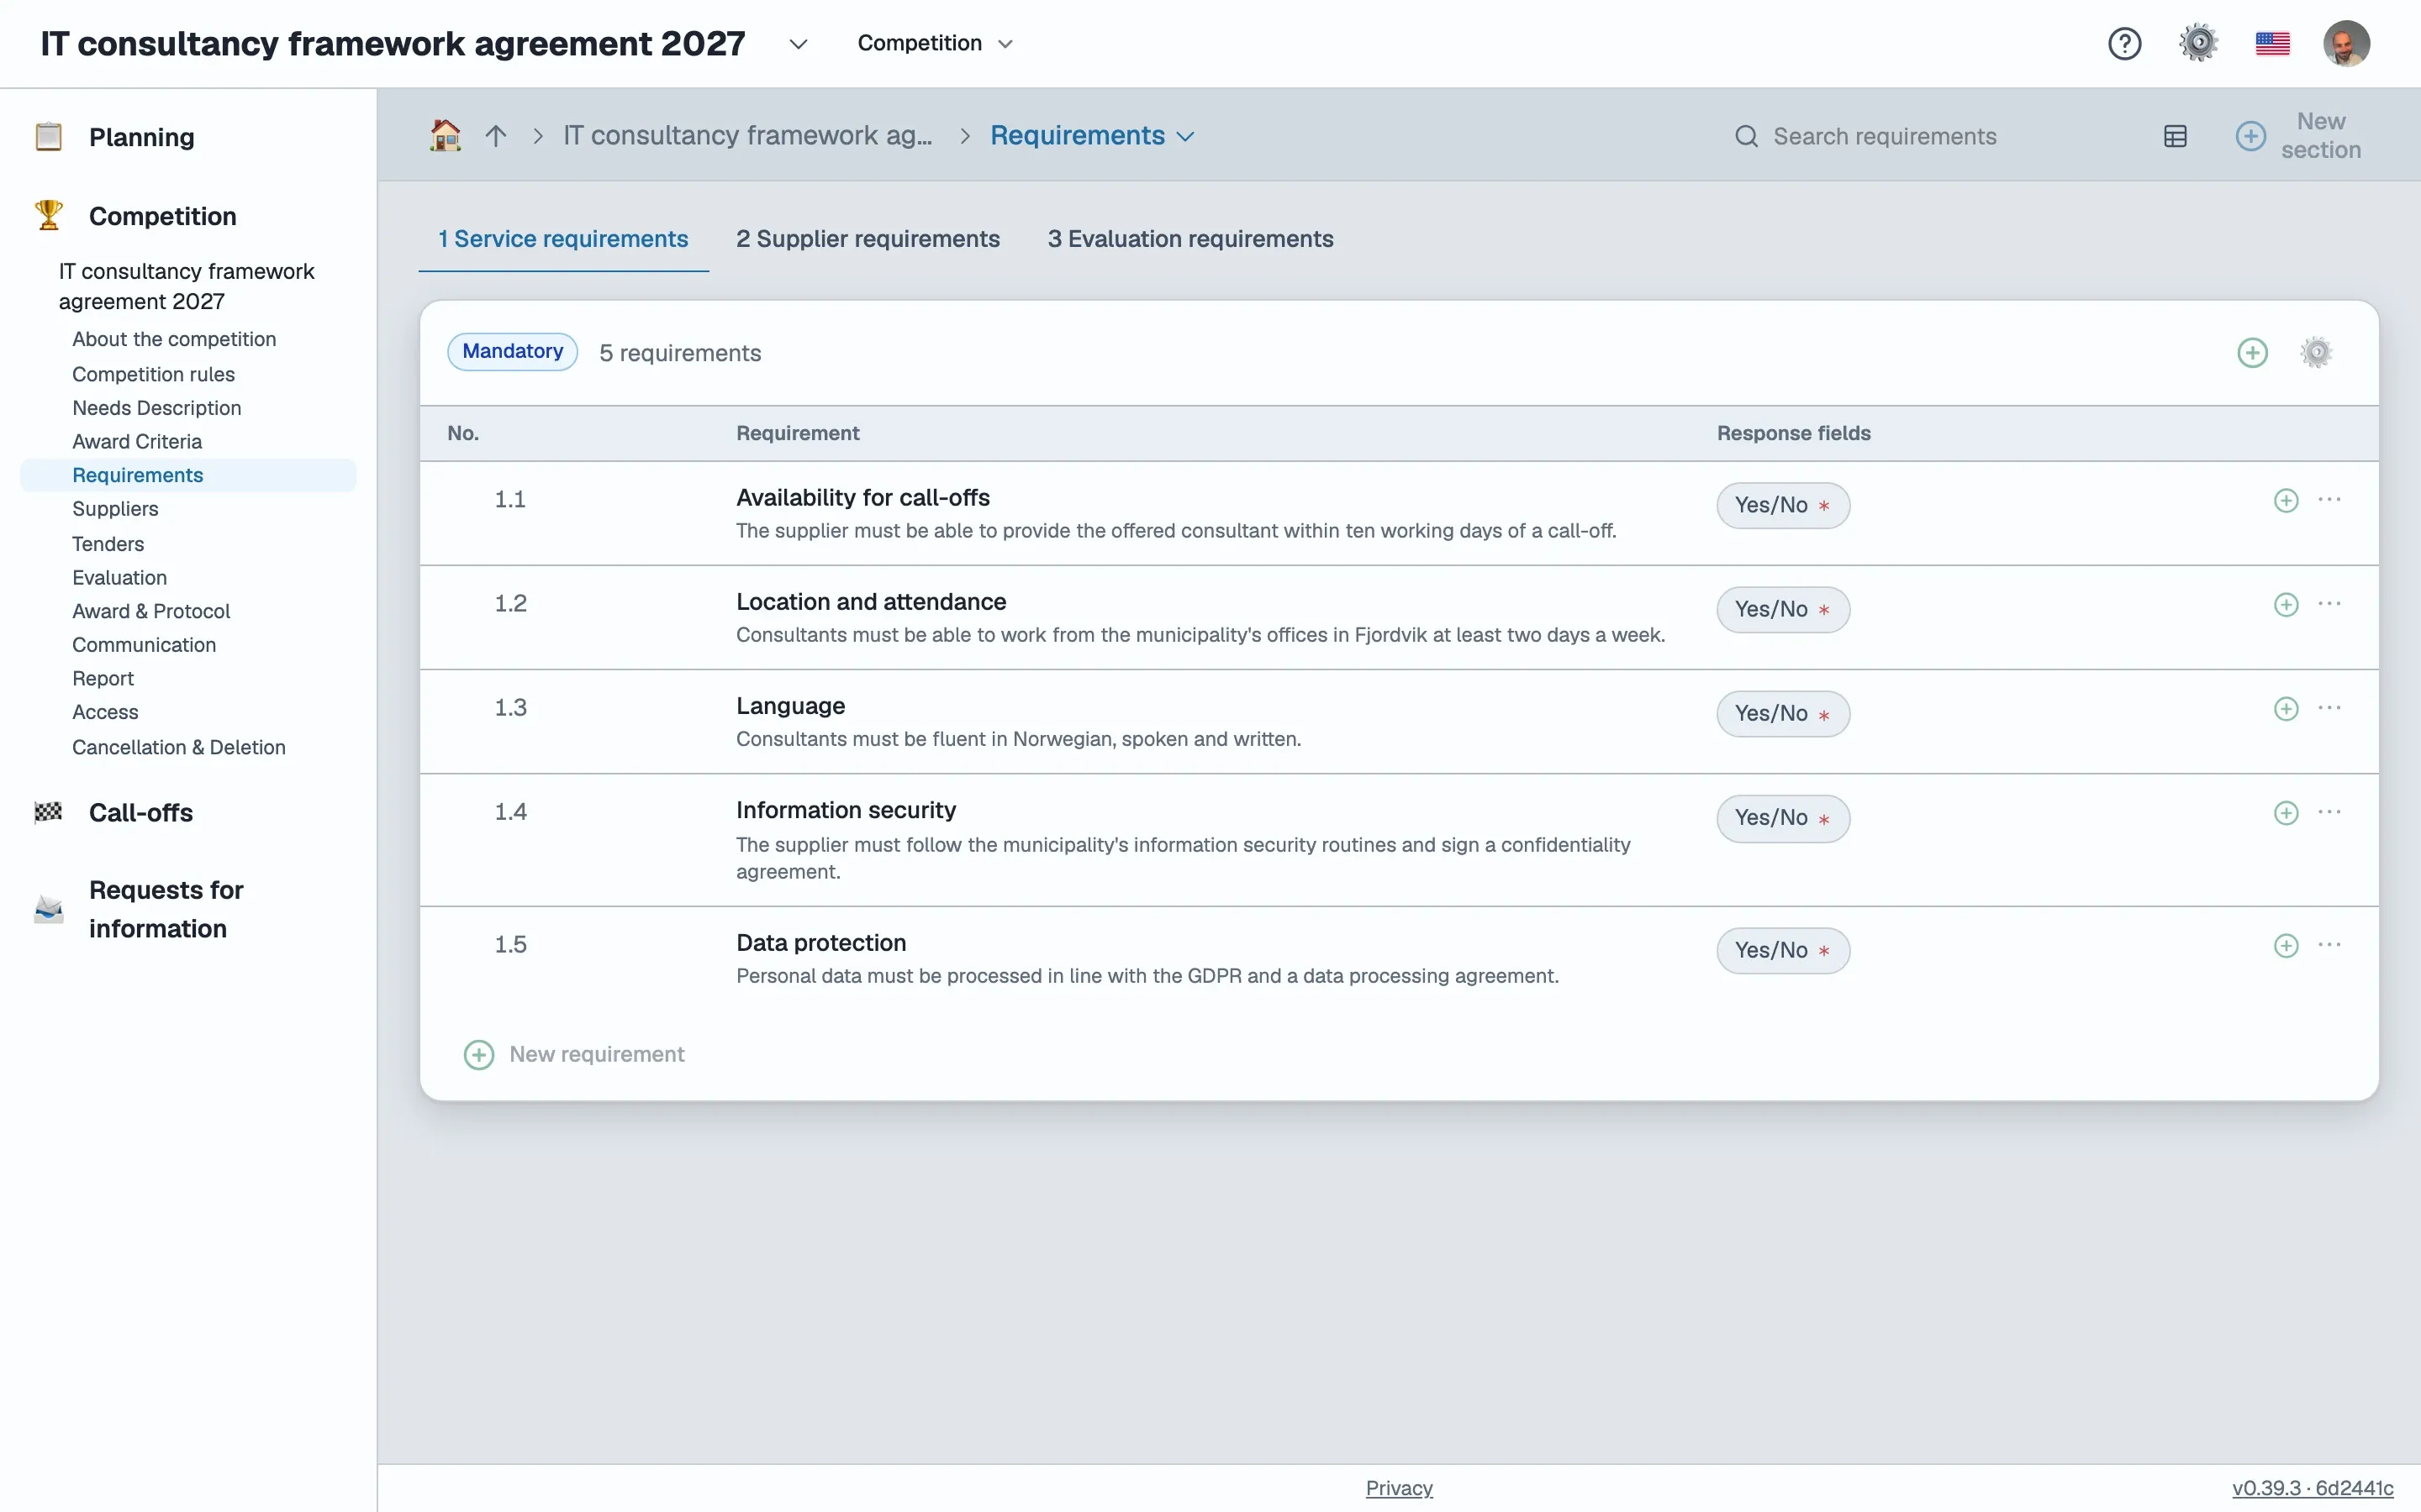The width and height of the screenshot is (2421, 1512).
Task: Open Award Criteria in sidebar
Action: [x=137, y=441]
